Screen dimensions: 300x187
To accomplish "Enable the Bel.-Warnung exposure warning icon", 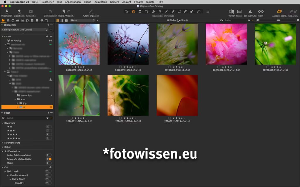I will [x=250, y=11].
